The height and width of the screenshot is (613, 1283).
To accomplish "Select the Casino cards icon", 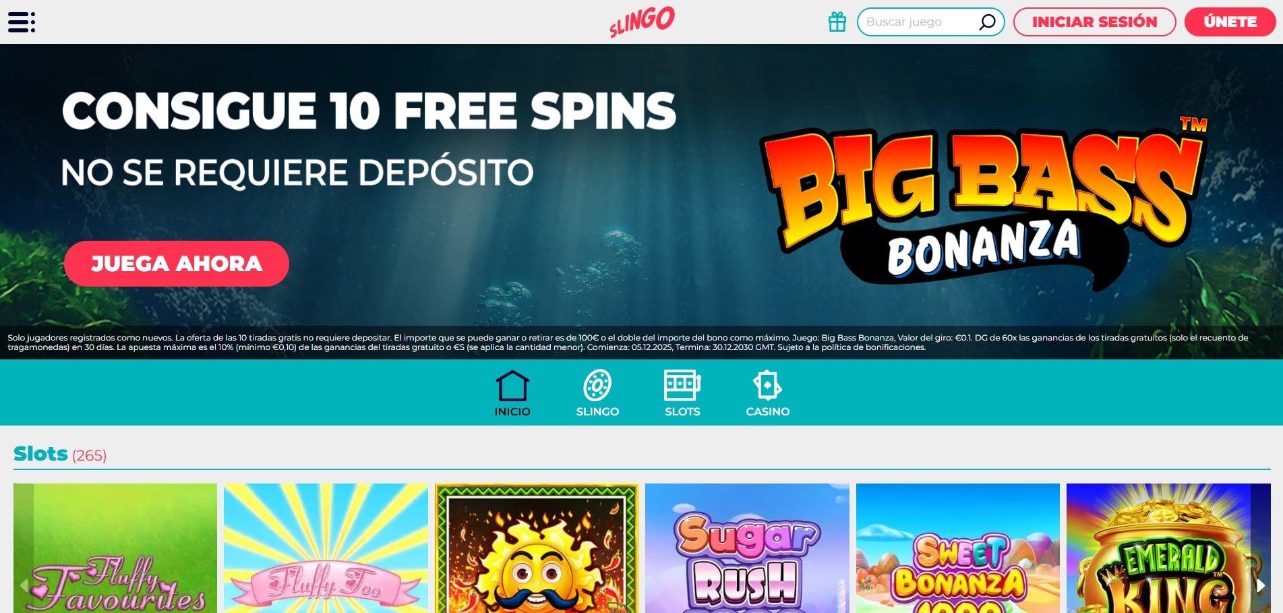I will pyautogui.click(x=767, y=386).
